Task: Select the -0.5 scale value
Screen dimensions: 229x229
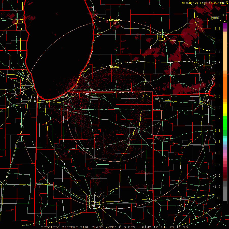Action: (x=217, y=176)
